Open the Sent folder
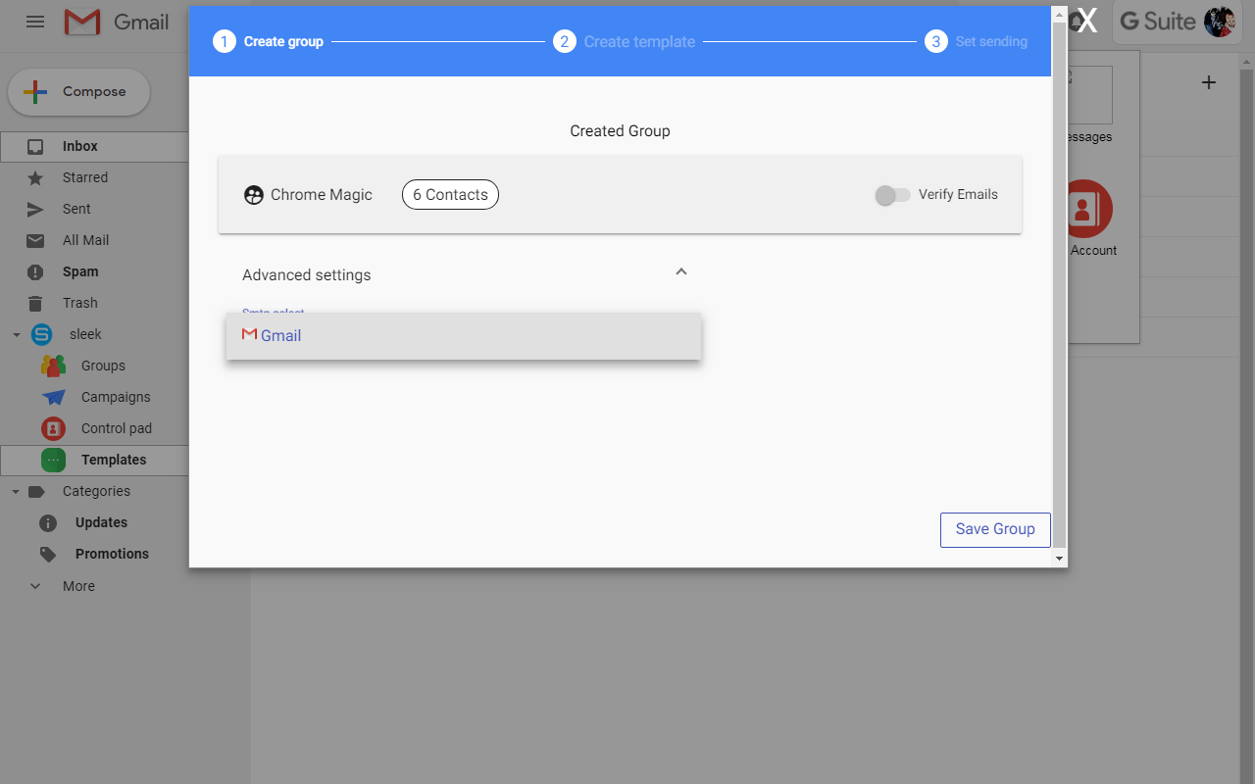The width and height of the screenshot is (1255, 784). pos(76,209)
